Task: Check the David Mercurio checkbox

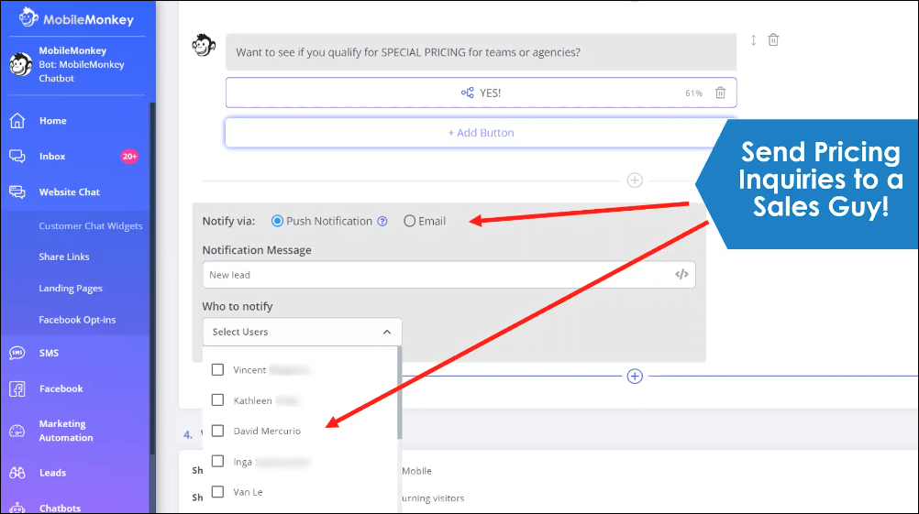Action: [217, 431]
